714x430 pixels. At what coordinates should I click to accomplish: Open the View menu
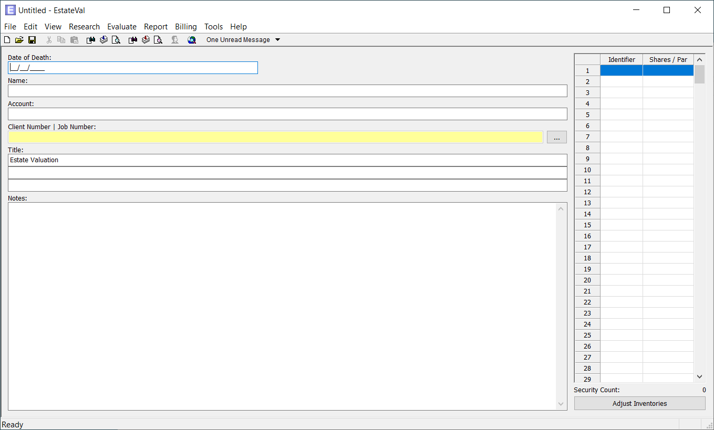[53, 27]
